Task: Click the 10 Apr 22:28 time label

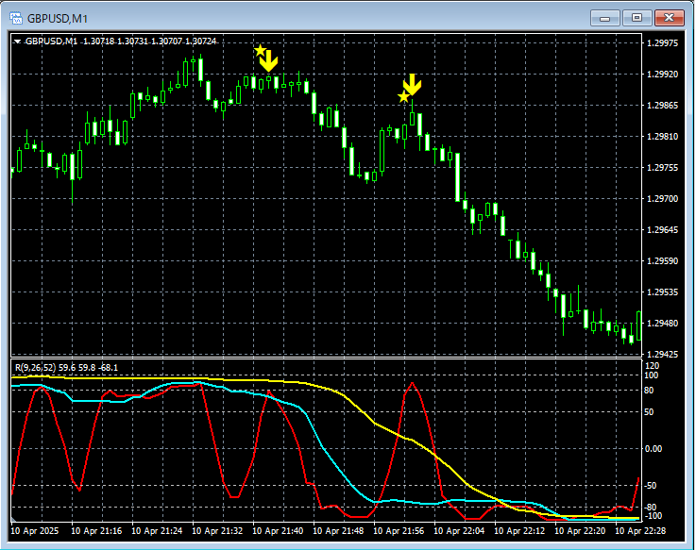Action: click(x=640, y=530)
